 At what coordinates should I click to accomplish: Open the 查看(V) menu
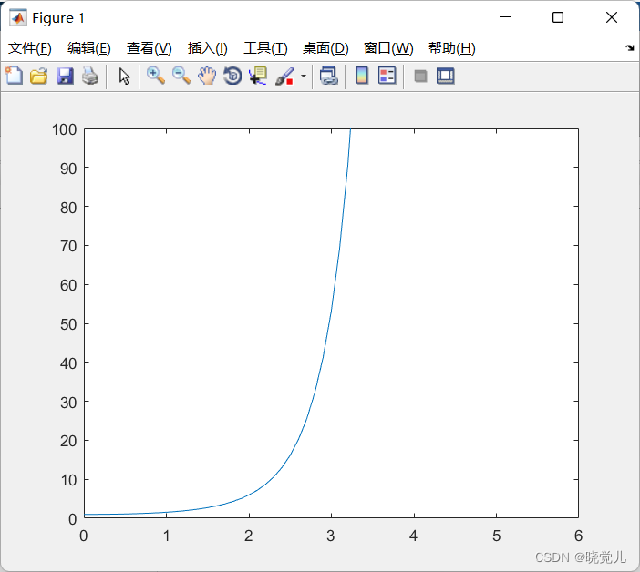(x=149, y=48)
